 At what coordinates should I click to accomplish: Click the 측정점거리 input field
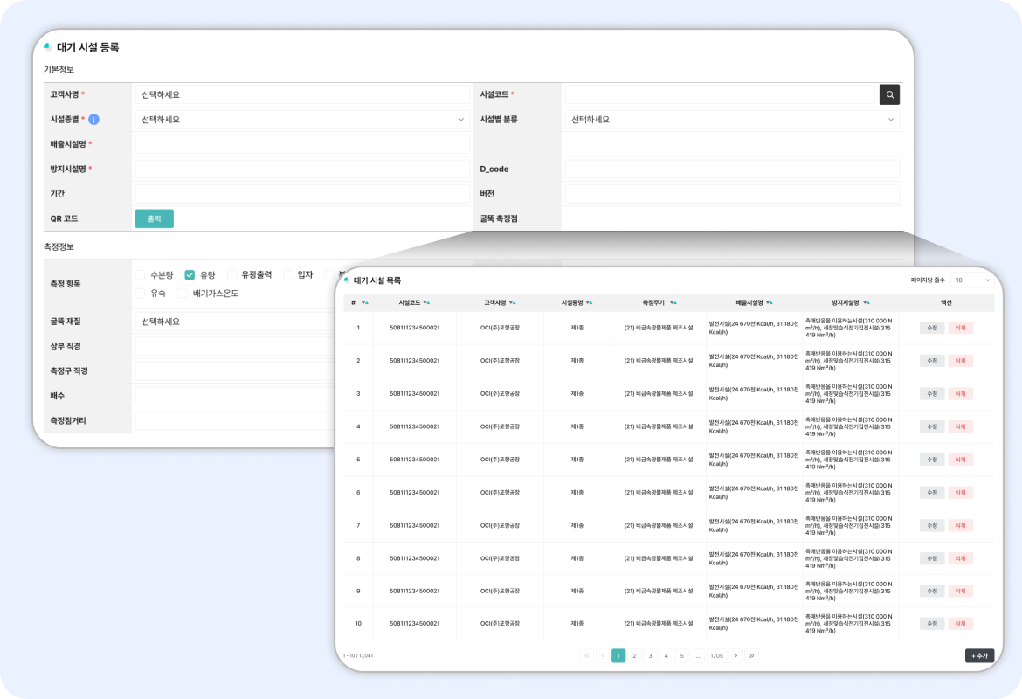235,420
